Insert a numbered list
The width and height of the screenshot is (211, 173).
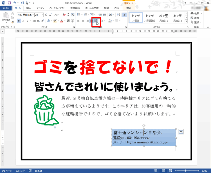coord(85,15)
